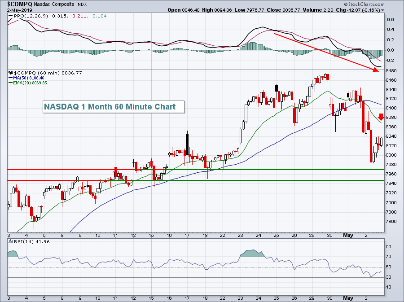
Task: Click the 'May' date label under the price chart
Action: [x=348, y=235]
